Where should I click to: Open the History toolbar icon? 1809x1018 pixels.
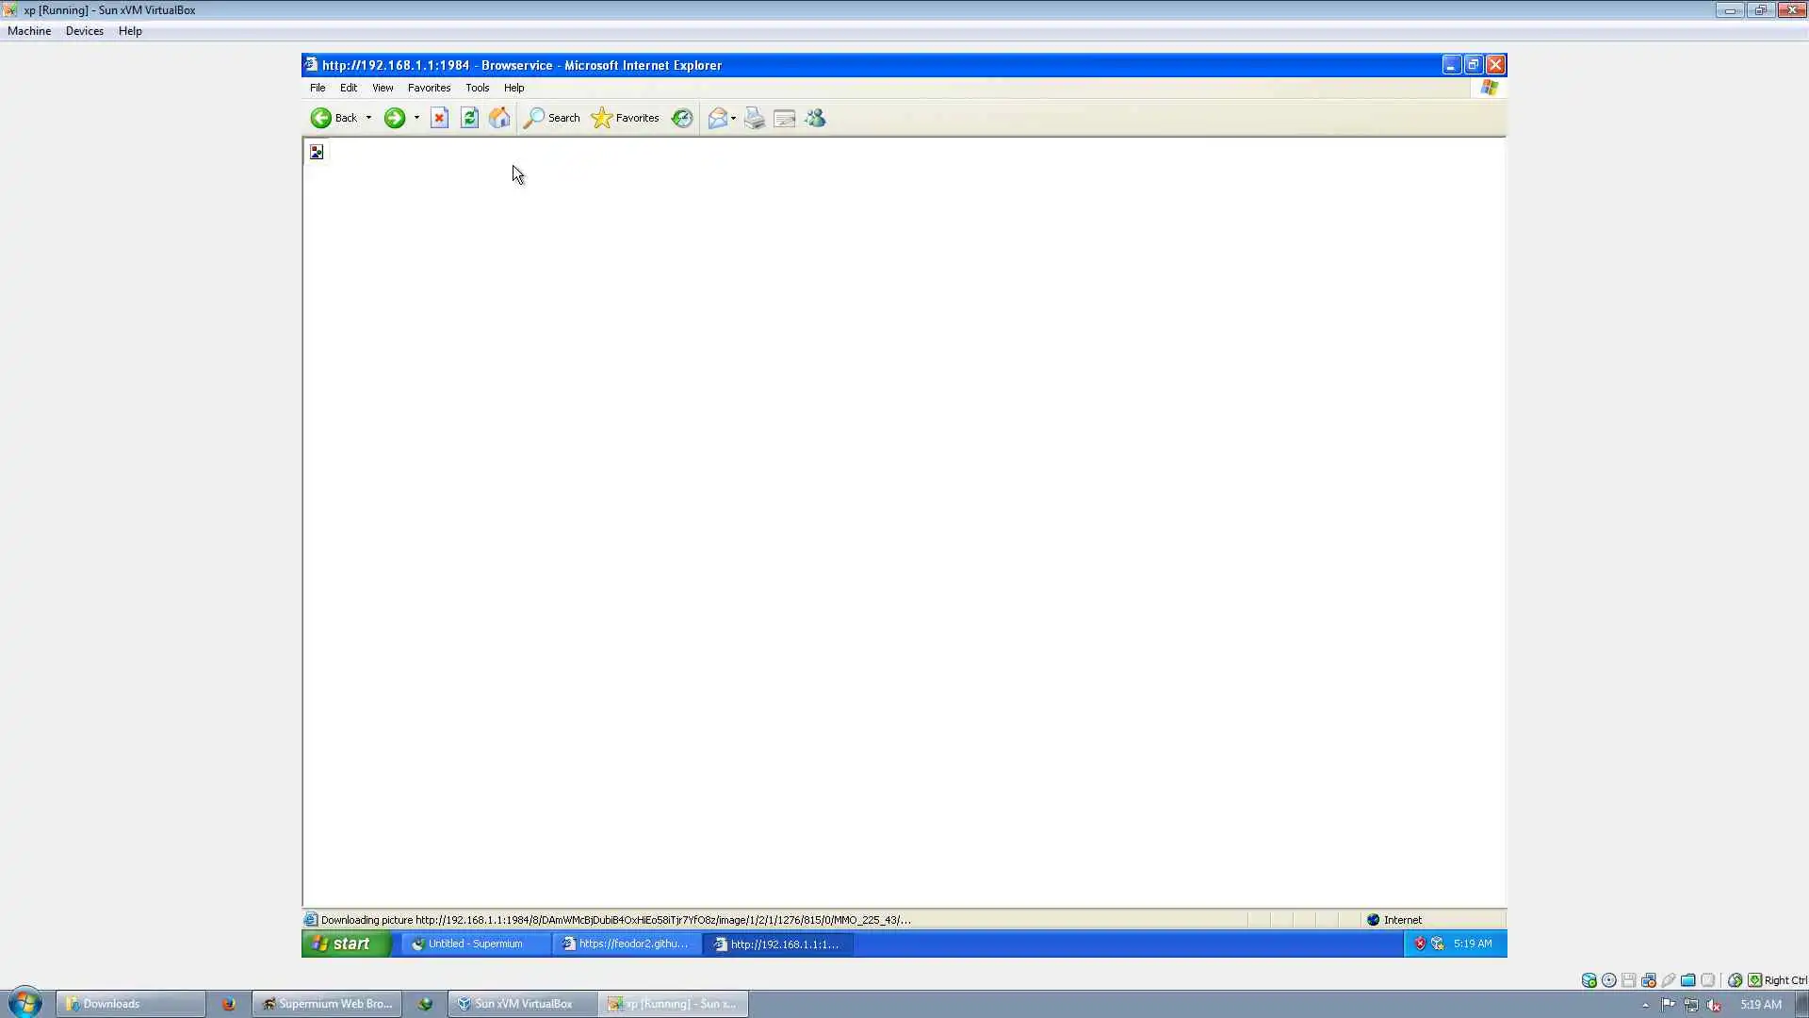(x=682, y=118)
